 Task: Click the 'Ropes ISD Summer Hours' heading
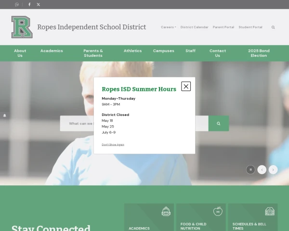tap(139, 89)
